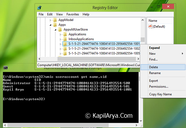Click the wmic useraccount command line
Image resolution: width=186 pixels, height=128 pixels.
(55, 77)
